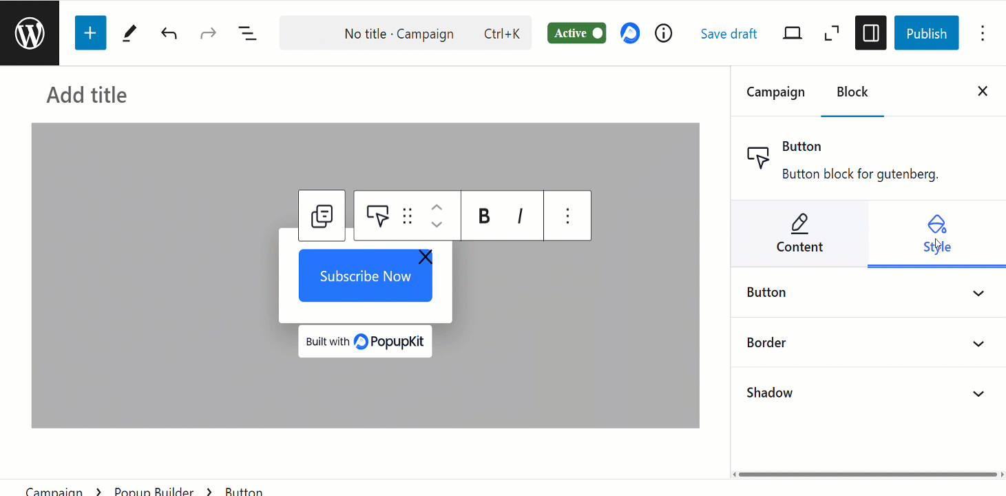Select the pencil tools icon
The width and height of the screenshot is (1006, 496).
tap(129, 33)
